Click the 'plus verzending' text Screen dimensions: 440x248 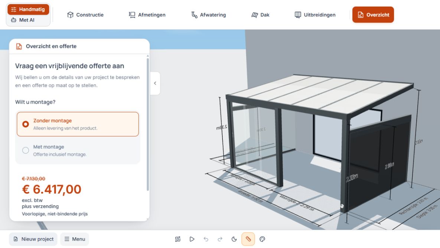point(40,206)
